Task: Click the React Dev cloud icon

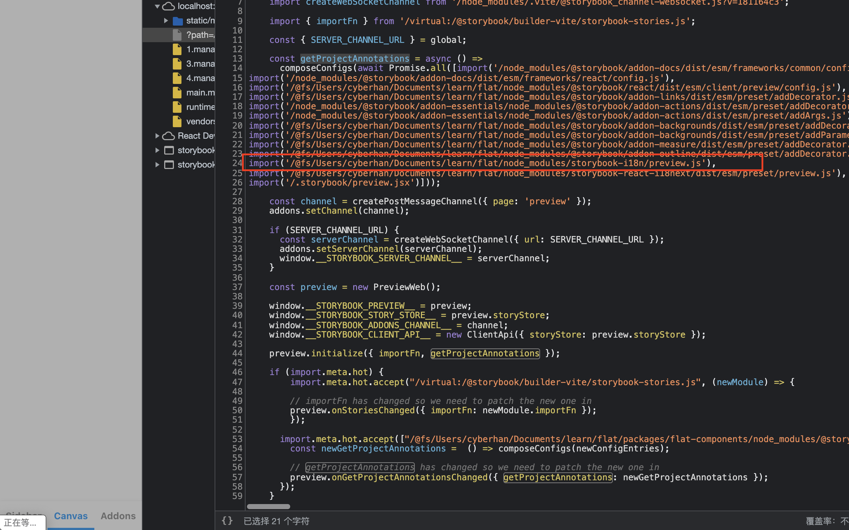Action: [x=169, y=136]
